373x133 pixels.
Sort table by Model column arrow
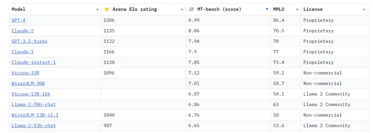[x=97, y=9]
